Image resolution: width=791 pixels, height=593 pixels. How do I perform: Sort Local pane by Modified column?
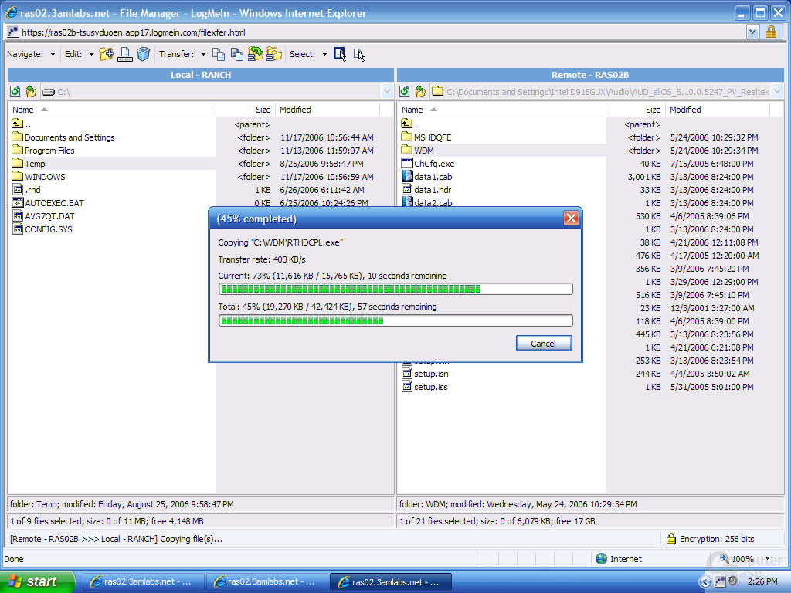pos(328,110)
